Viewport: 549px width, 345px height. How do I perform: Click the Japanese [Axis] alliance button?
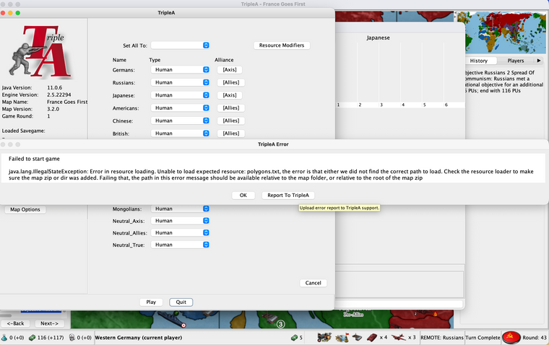pos(230,95)
